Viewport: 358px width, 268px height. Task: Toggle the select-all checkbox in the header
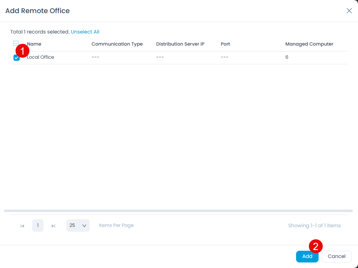16,43
